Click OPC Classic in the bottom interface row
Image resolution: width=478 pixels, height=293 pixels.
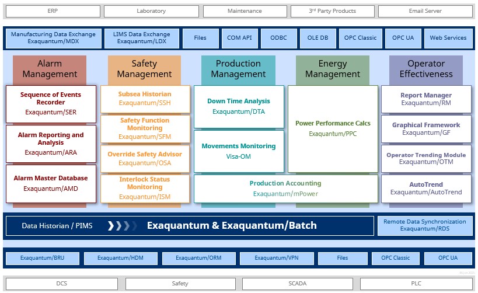(396, 258)
